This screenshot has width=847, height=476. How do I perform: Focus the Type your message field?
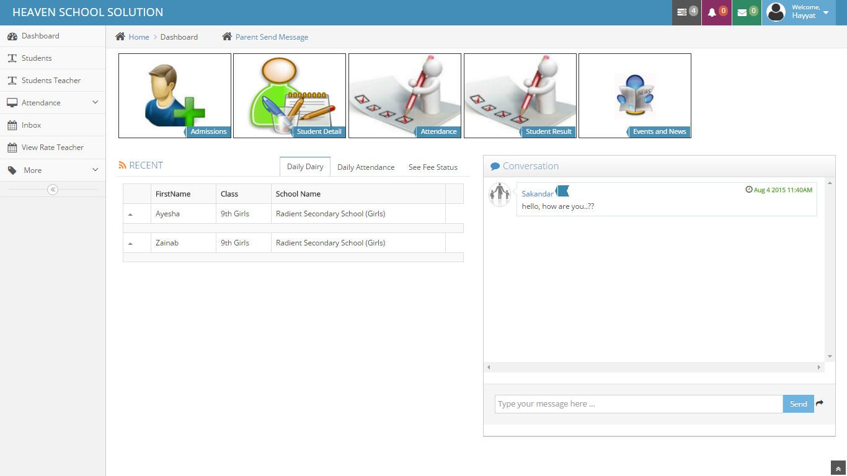coord(639,404)
